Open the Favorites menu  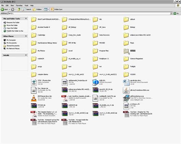click(x=19, y=5)
